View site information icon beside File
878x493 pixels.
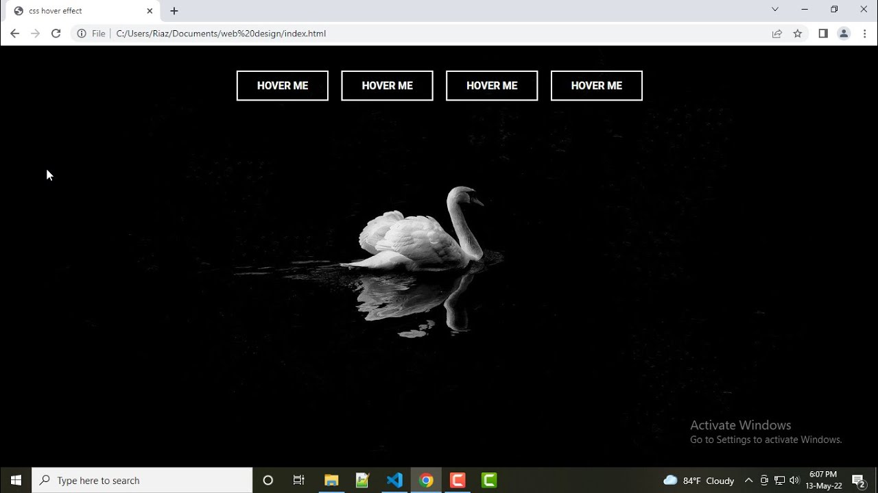[82, 34]
